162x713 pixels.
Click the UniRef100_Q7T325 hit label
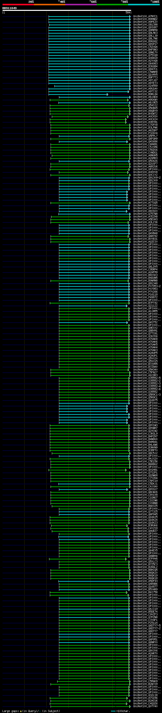(x=145, y=511)
